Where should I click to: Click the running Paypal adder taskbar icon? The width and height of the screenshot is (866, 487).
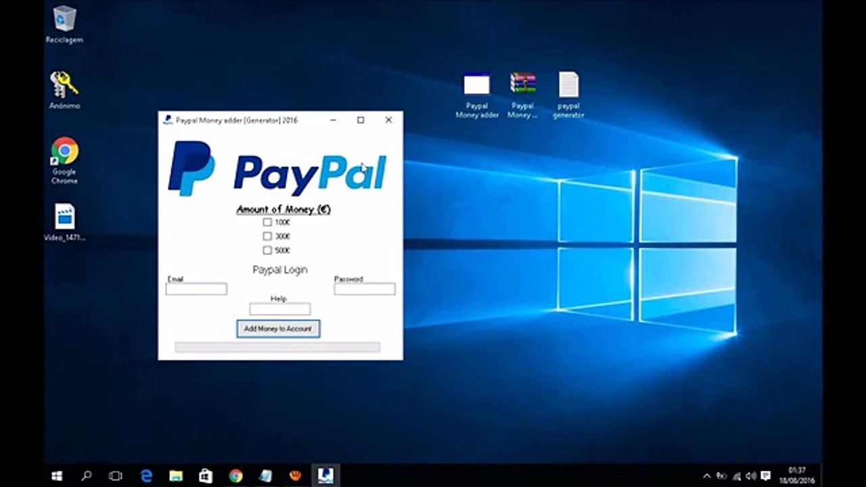(325, 476)
